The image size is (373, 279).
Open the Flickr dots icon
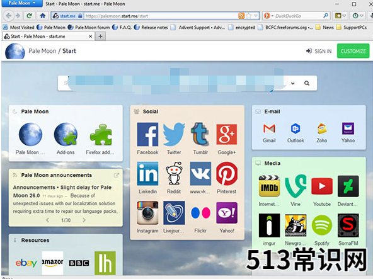(200, 213)
